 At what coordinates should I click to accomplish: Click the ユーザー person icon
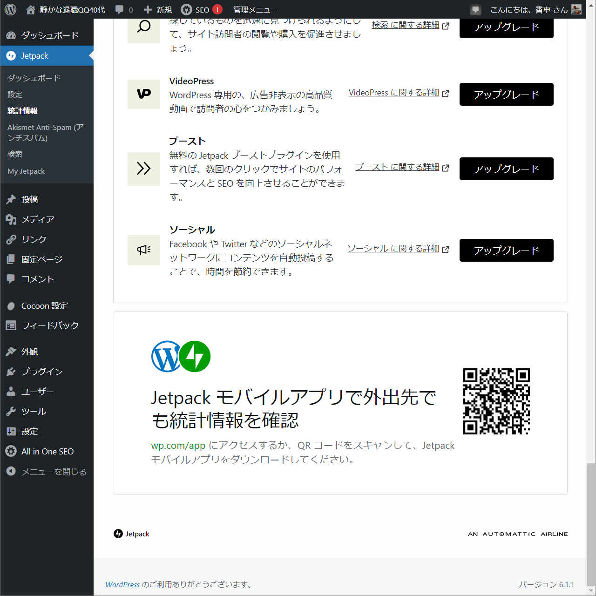[x=11, y=392]
